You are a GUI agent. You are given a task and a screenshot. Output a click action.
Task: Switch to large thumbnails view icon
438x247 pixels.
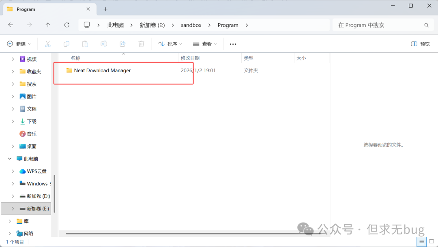click(432, 242)
